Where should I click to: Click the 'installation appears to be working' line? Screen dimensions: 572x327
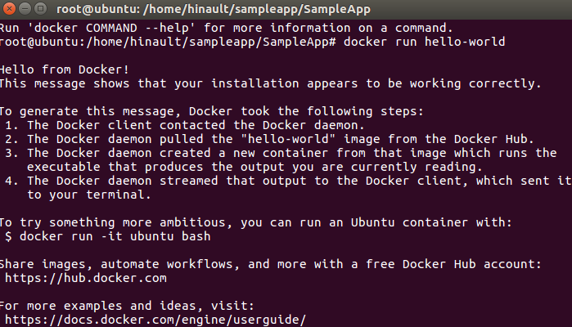[x=270, y=83]
